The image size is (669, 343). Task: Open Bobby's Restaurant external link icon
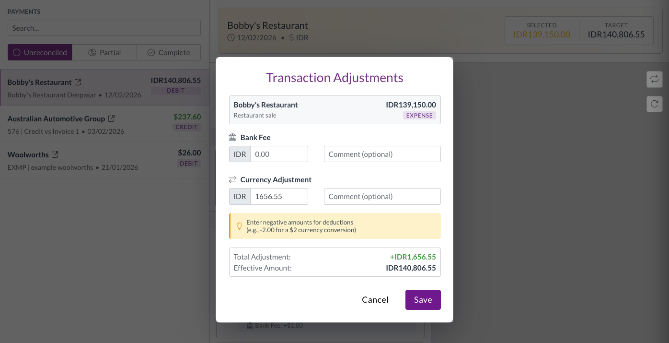[78, 83]
